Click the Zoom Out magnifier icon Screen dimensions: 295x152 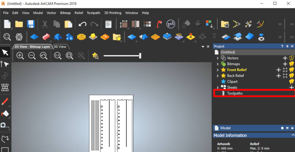click(32, 56)
